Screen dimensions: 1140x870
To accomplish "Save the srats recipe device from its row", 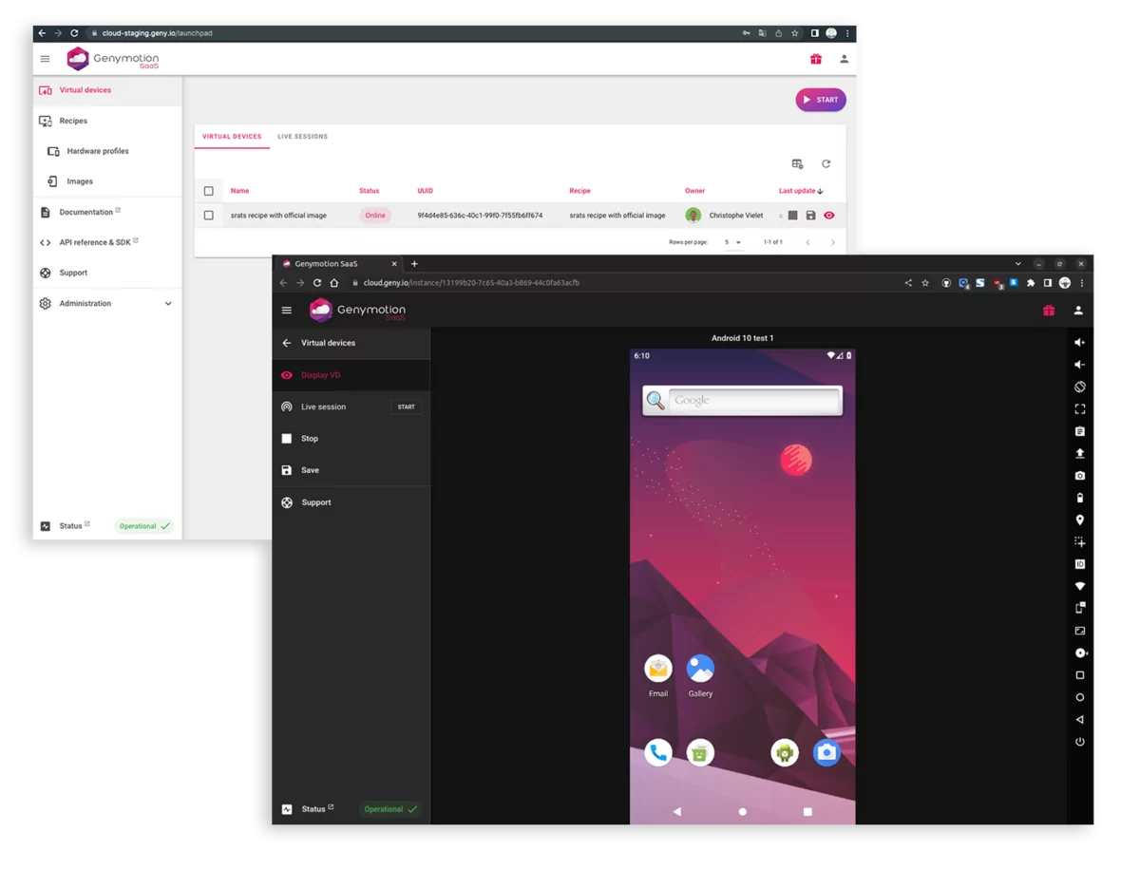I will coord(810,216).
